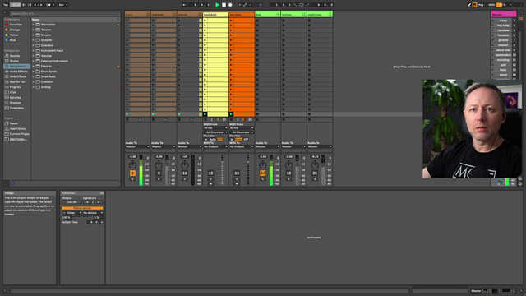Screen dimensions: 526x296
Task: Select the Templates category
Action: pos(16,108)
